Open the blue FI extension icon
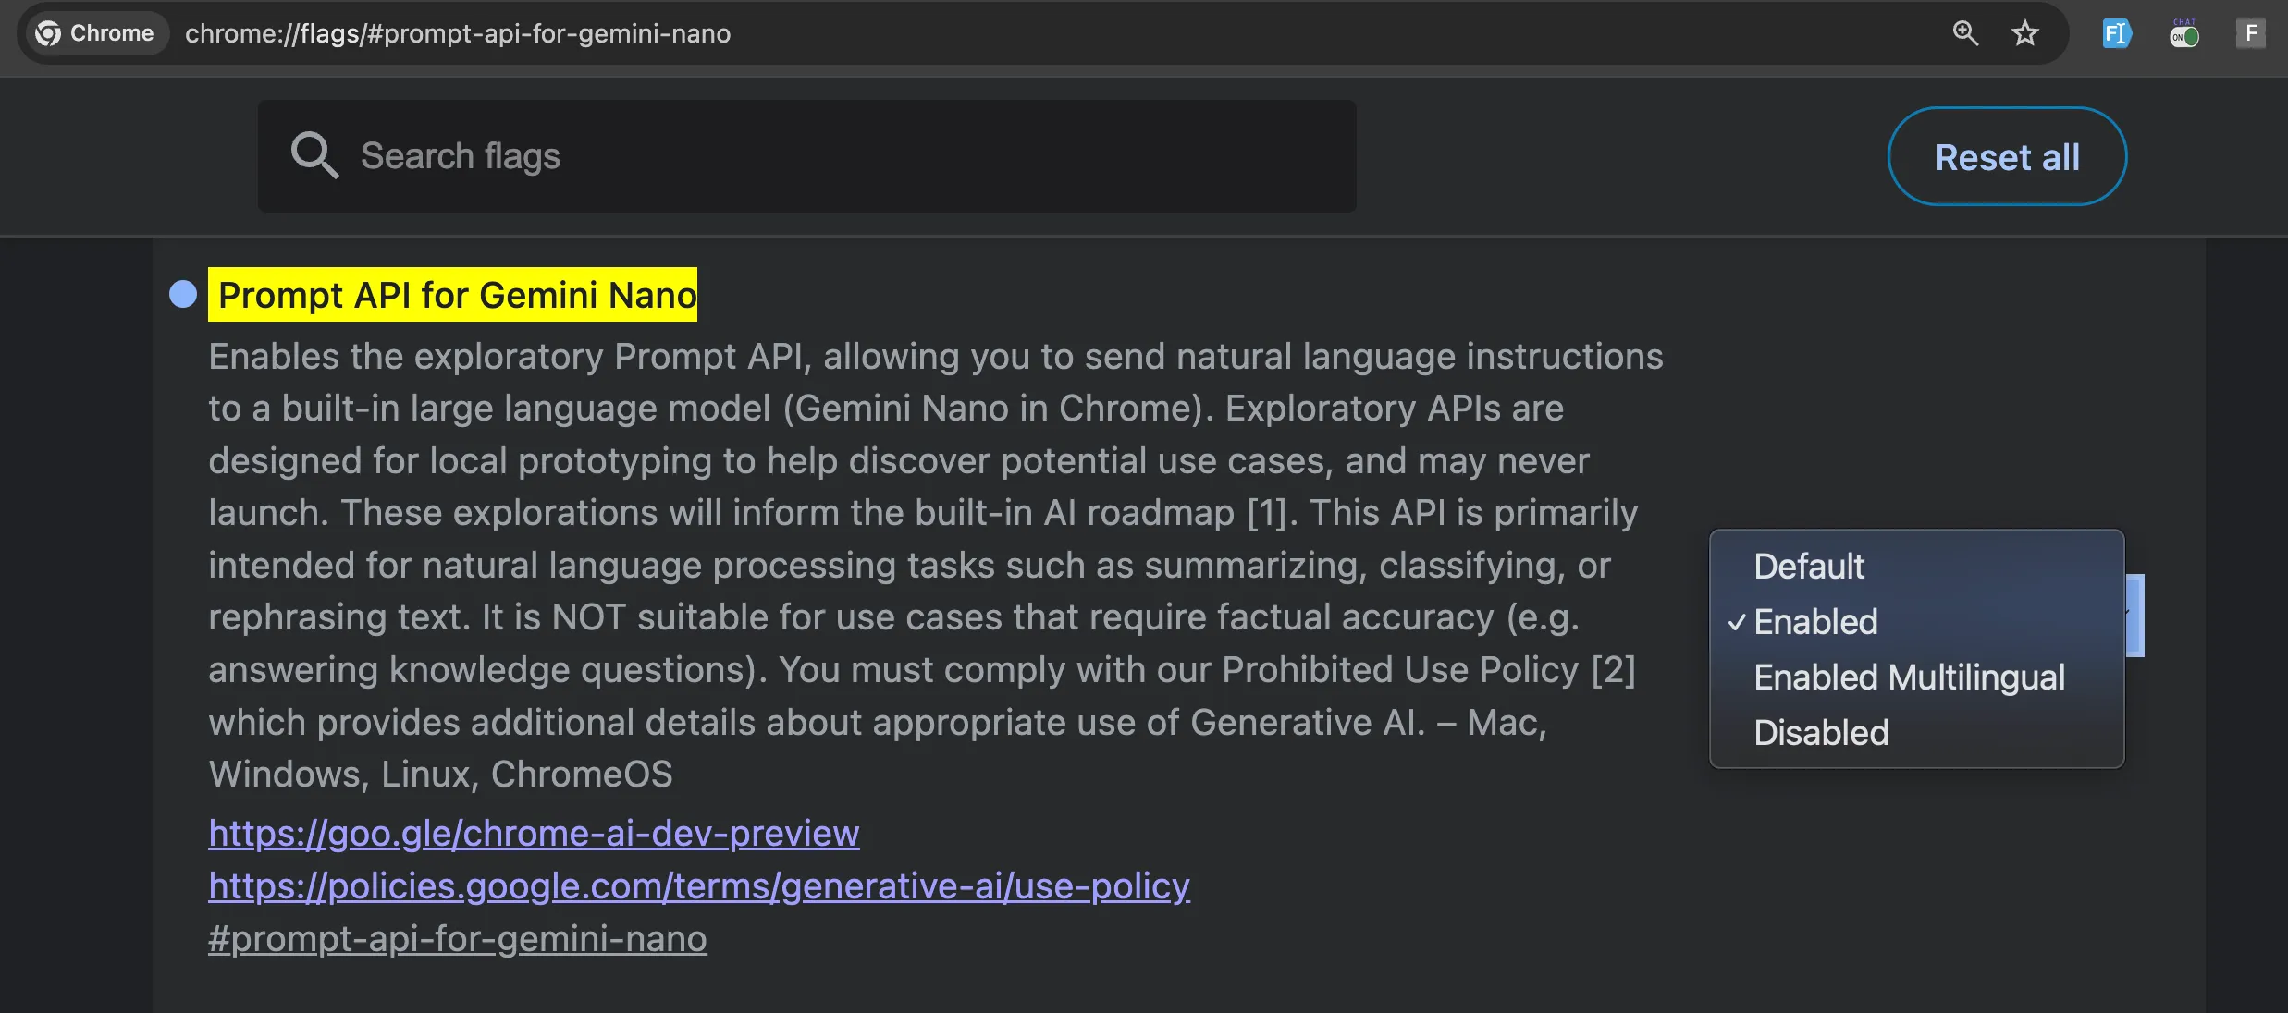This screenshot has height=1013, width=2288. click(x=2116, y=34)
